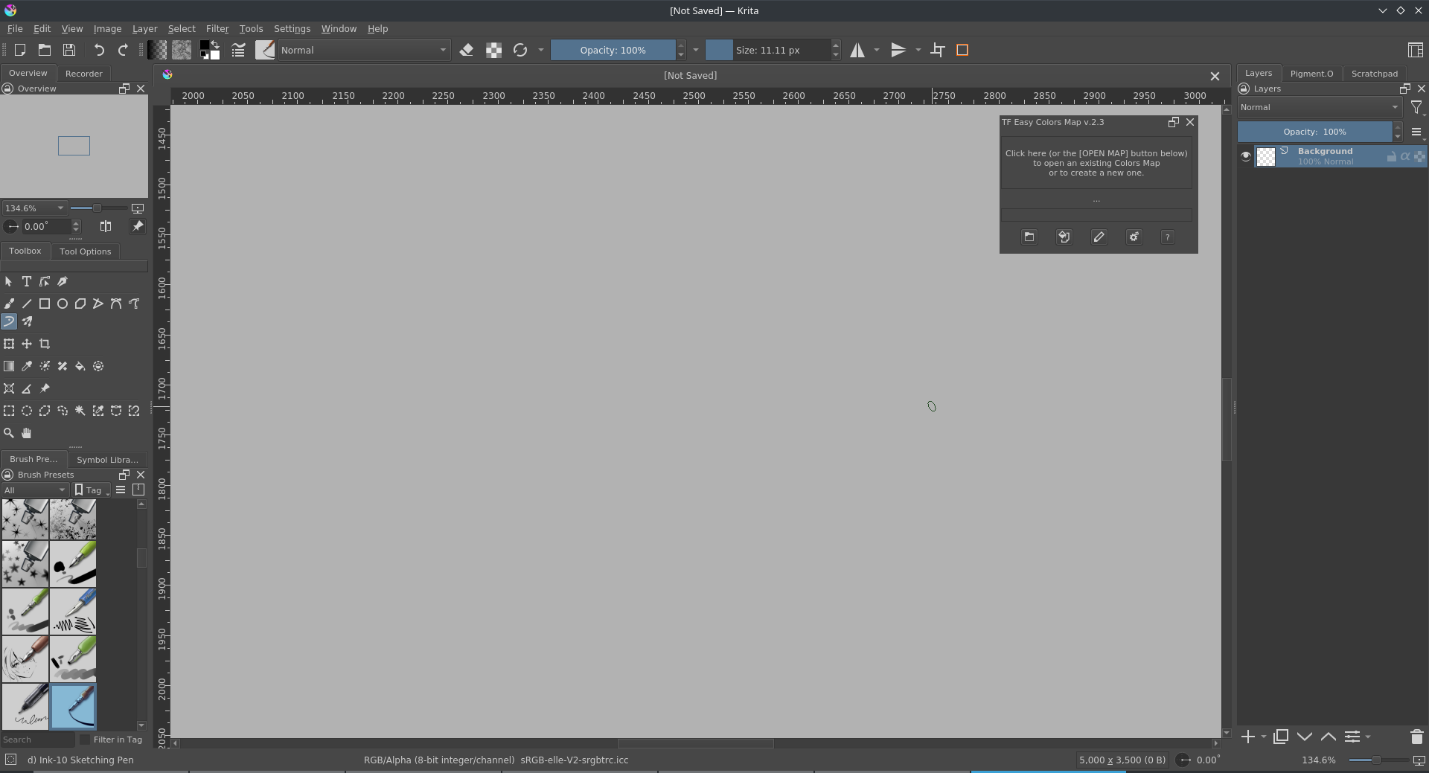This screenshot has width=1429, height=773.
Task: Open the layer filter funnel dropdown
Action: pyautogui.click(x=1417, y=108)
